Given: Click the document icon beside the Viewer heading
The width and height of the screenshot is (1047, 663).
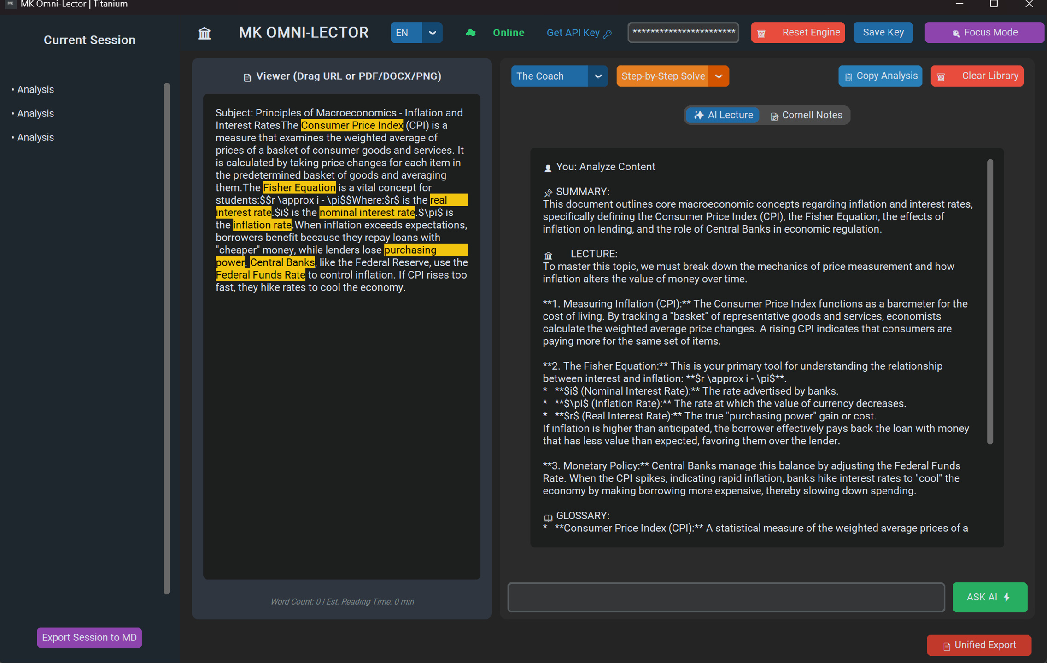Looking at the screenshot, I should [x=247, y=77].
